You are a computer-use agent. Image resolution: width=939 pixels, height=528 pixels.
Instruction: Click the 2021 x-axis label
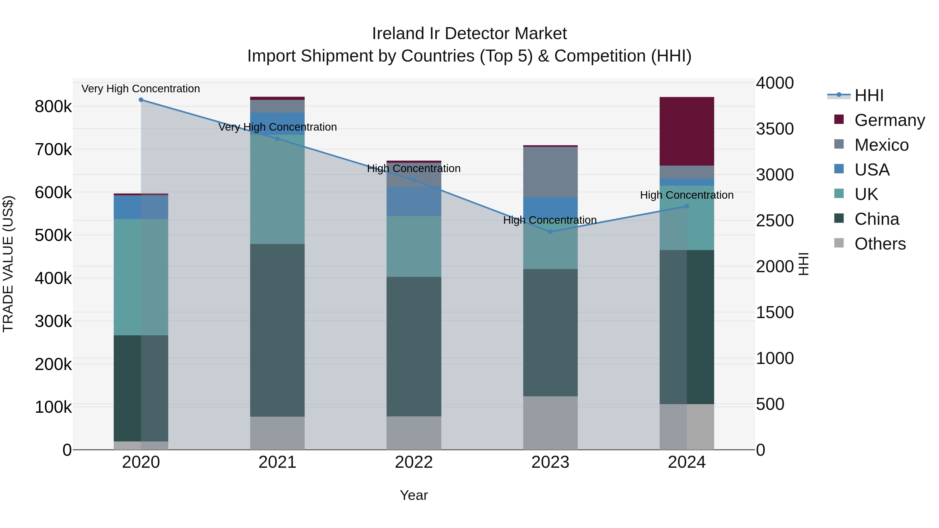[278, 462]
